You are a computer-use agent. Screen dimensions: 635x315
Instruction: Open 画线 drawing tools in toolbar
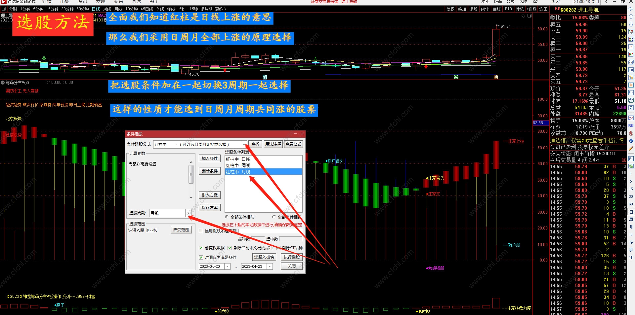point(496,9)
